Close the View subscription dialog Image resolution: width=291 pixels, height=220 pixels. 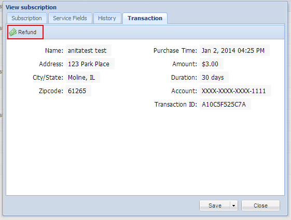(260, 206)
